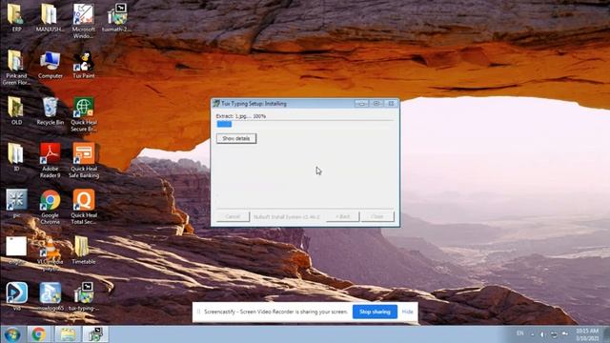
Task: Hide the Screencastify sharing notification
Action: [x=407, y=312]
